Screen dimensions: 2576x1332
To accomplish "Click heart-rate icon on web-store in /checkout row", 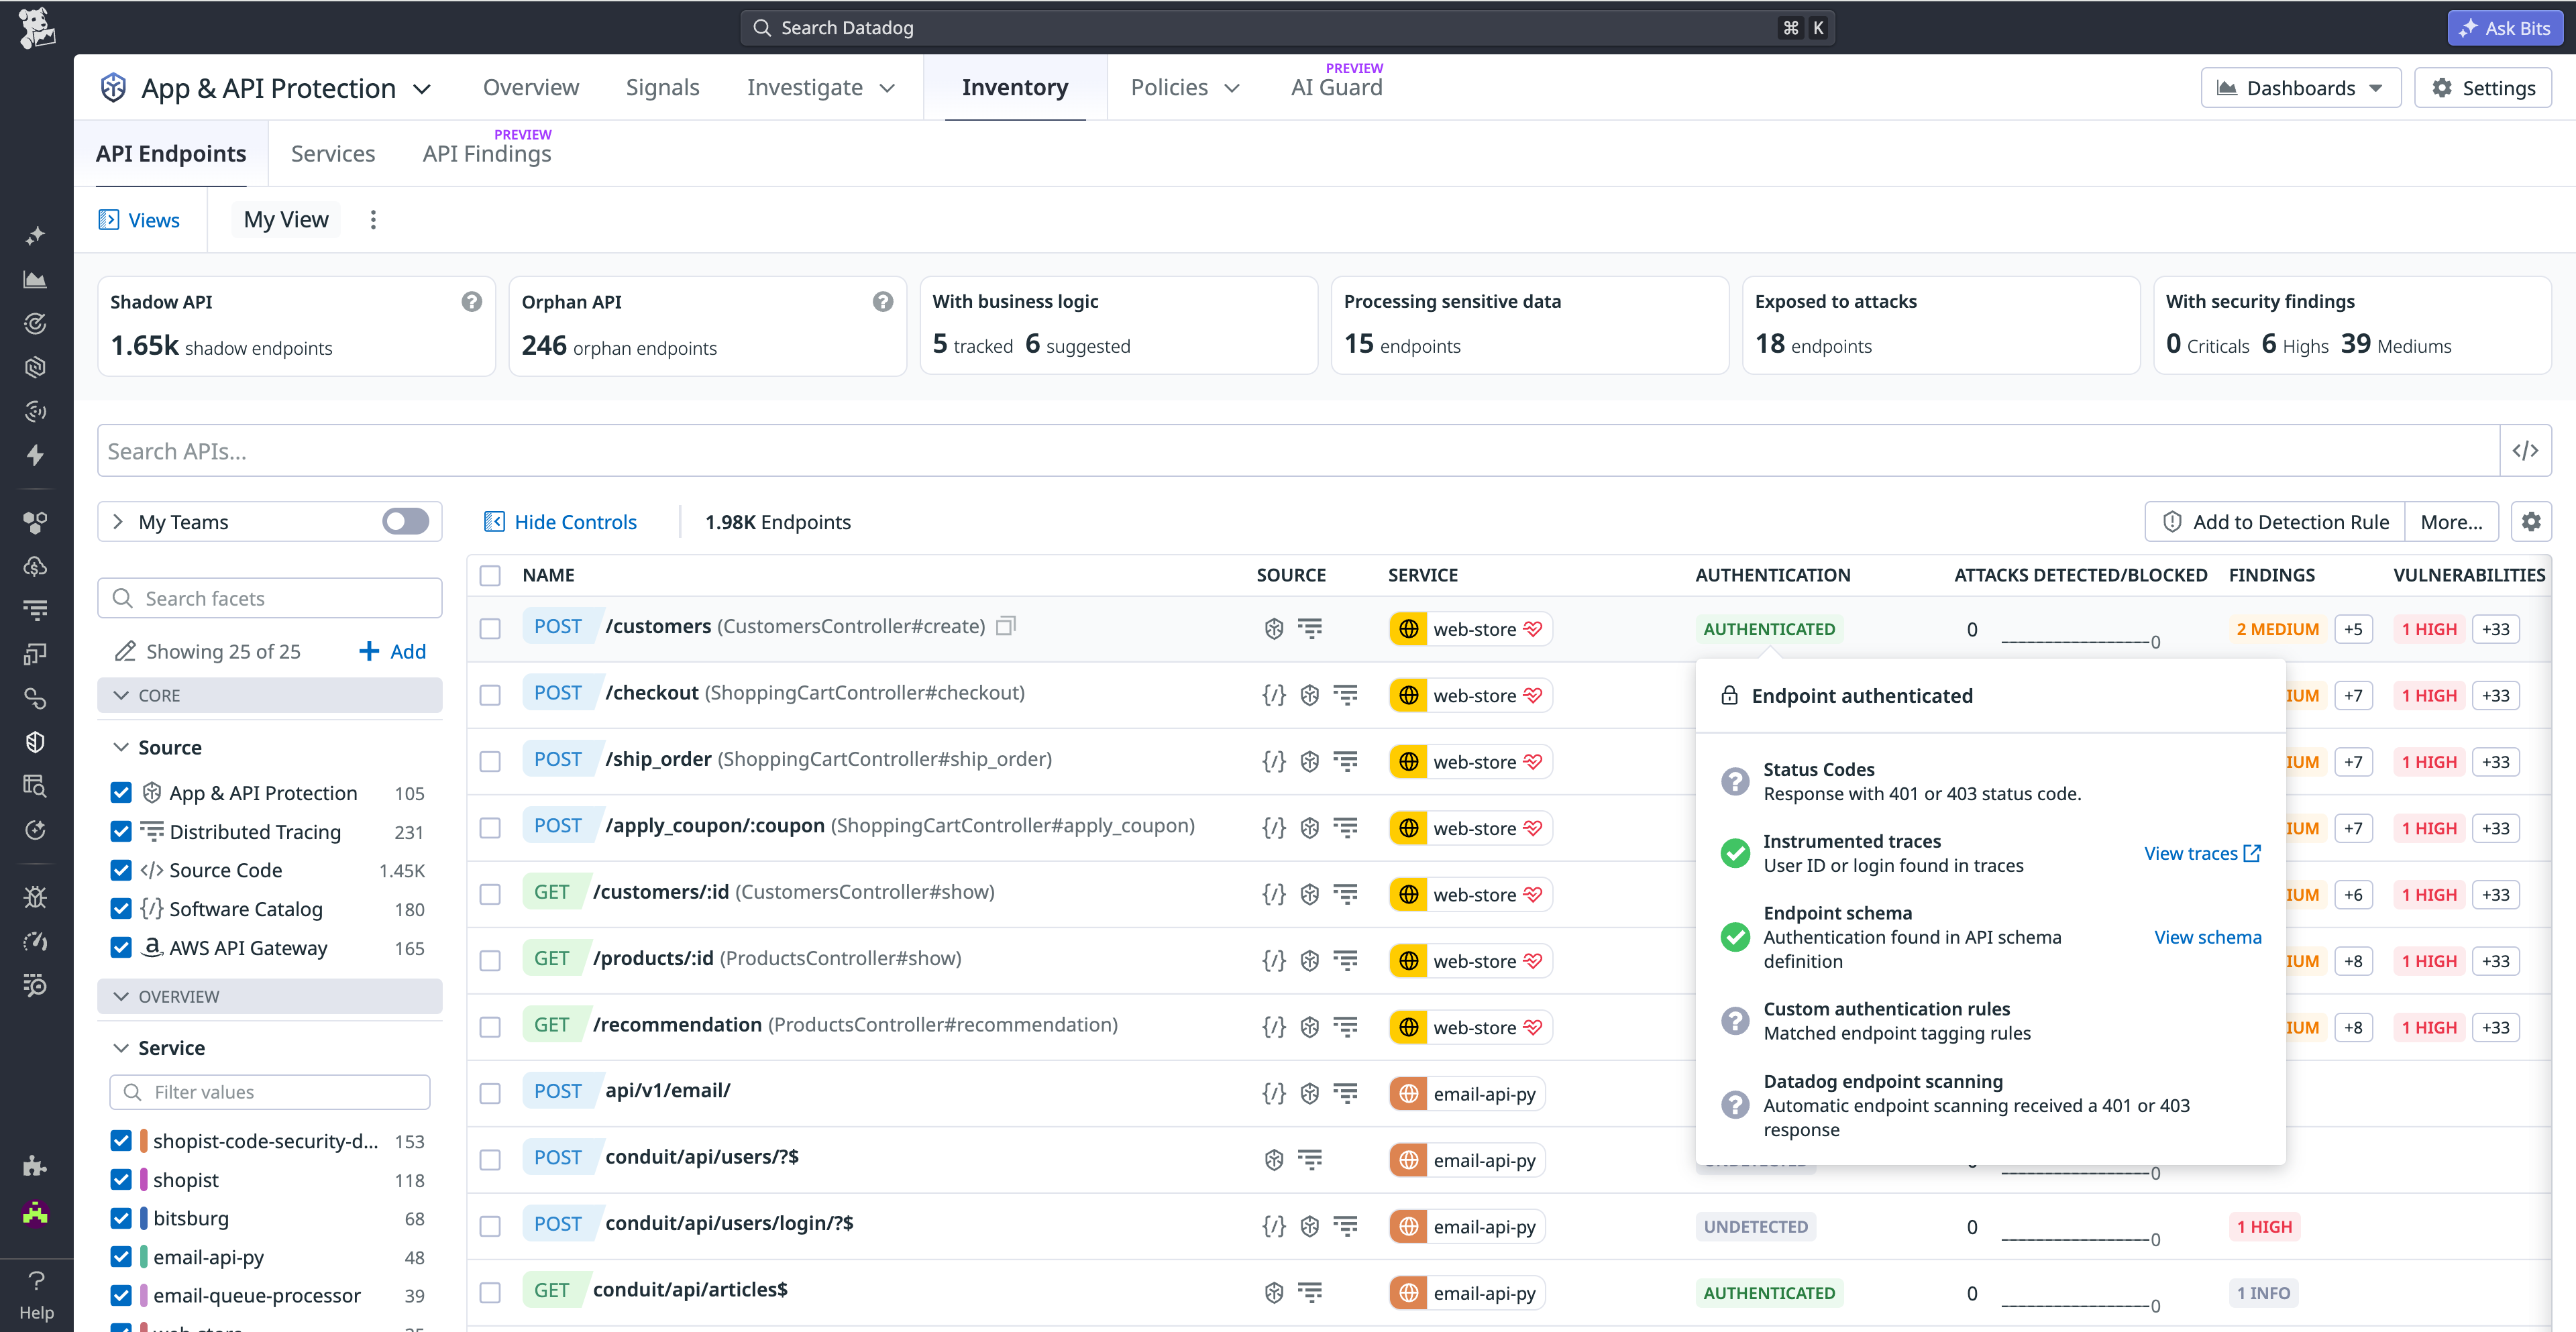I will [x=1532, y=695].
